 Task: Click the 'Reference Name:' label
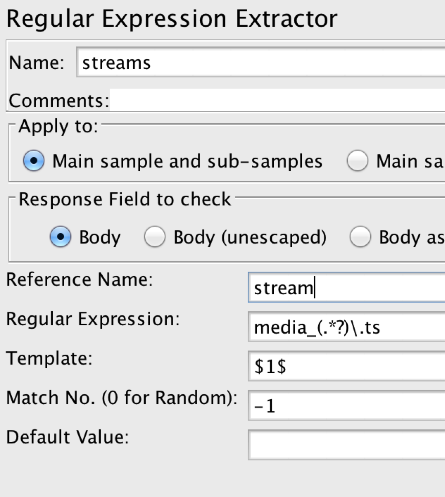click(x=80, y=280)
